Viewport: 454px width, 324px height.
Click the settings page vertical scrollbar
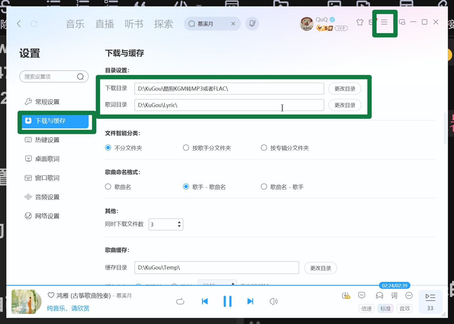(445, 128)
